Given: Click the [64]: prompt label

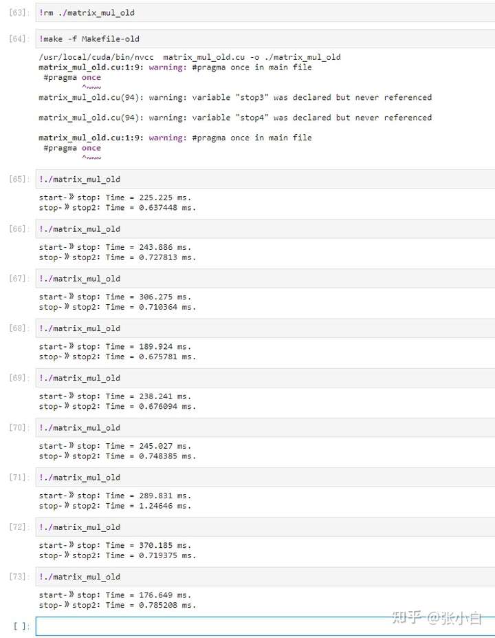Looking at the screenshot, I should pyautogui.click(x=19, y=39).
